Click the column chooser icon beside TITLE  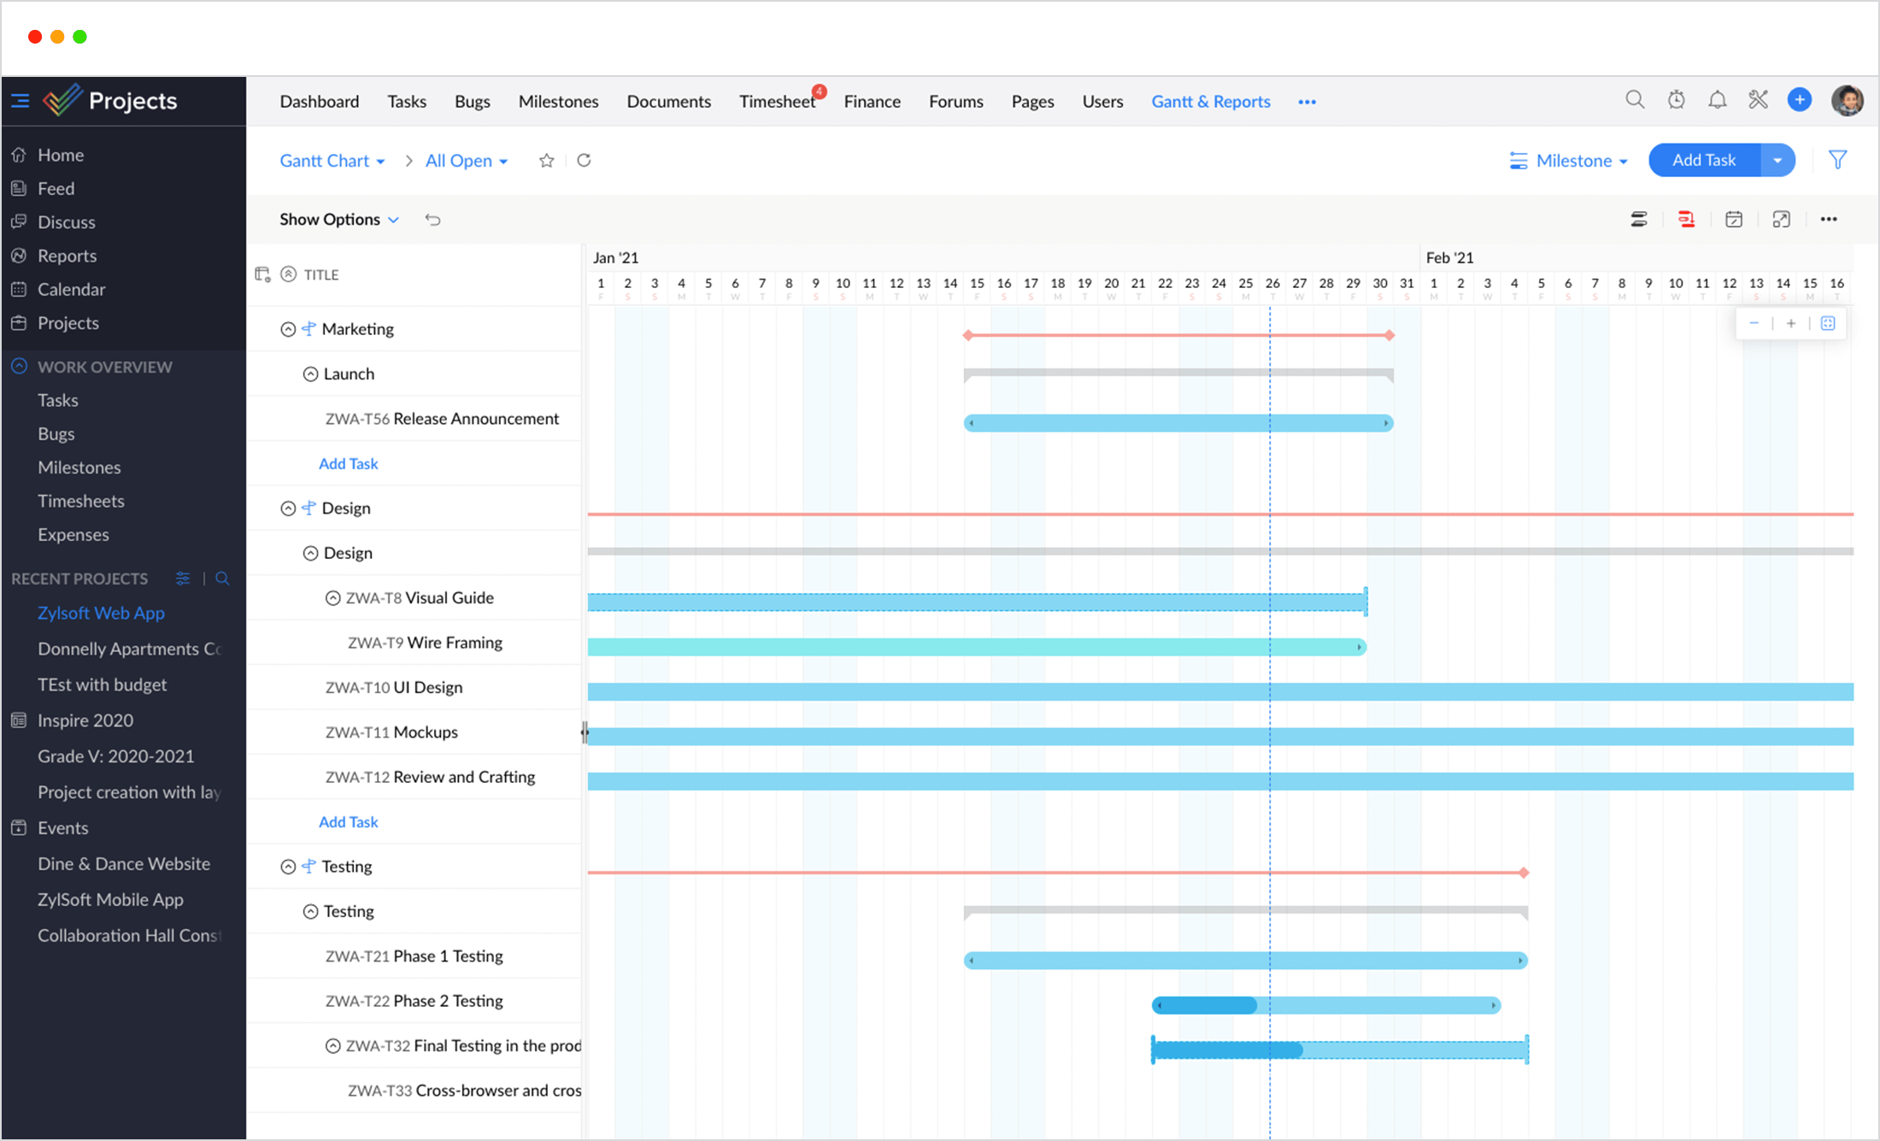263,274
